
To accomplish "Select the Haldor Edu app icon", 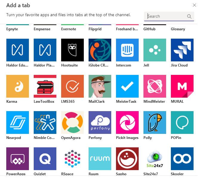I will (x=18, y=51).
